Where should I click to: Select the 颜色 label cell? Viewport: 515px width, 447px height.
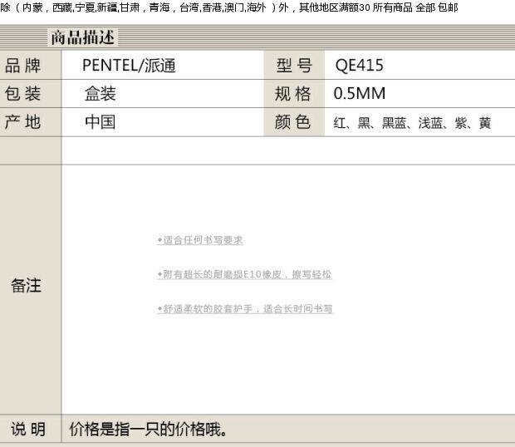tap(294, 122)
